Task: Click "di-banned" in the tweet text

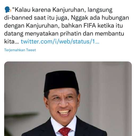Action: [18, 18]
